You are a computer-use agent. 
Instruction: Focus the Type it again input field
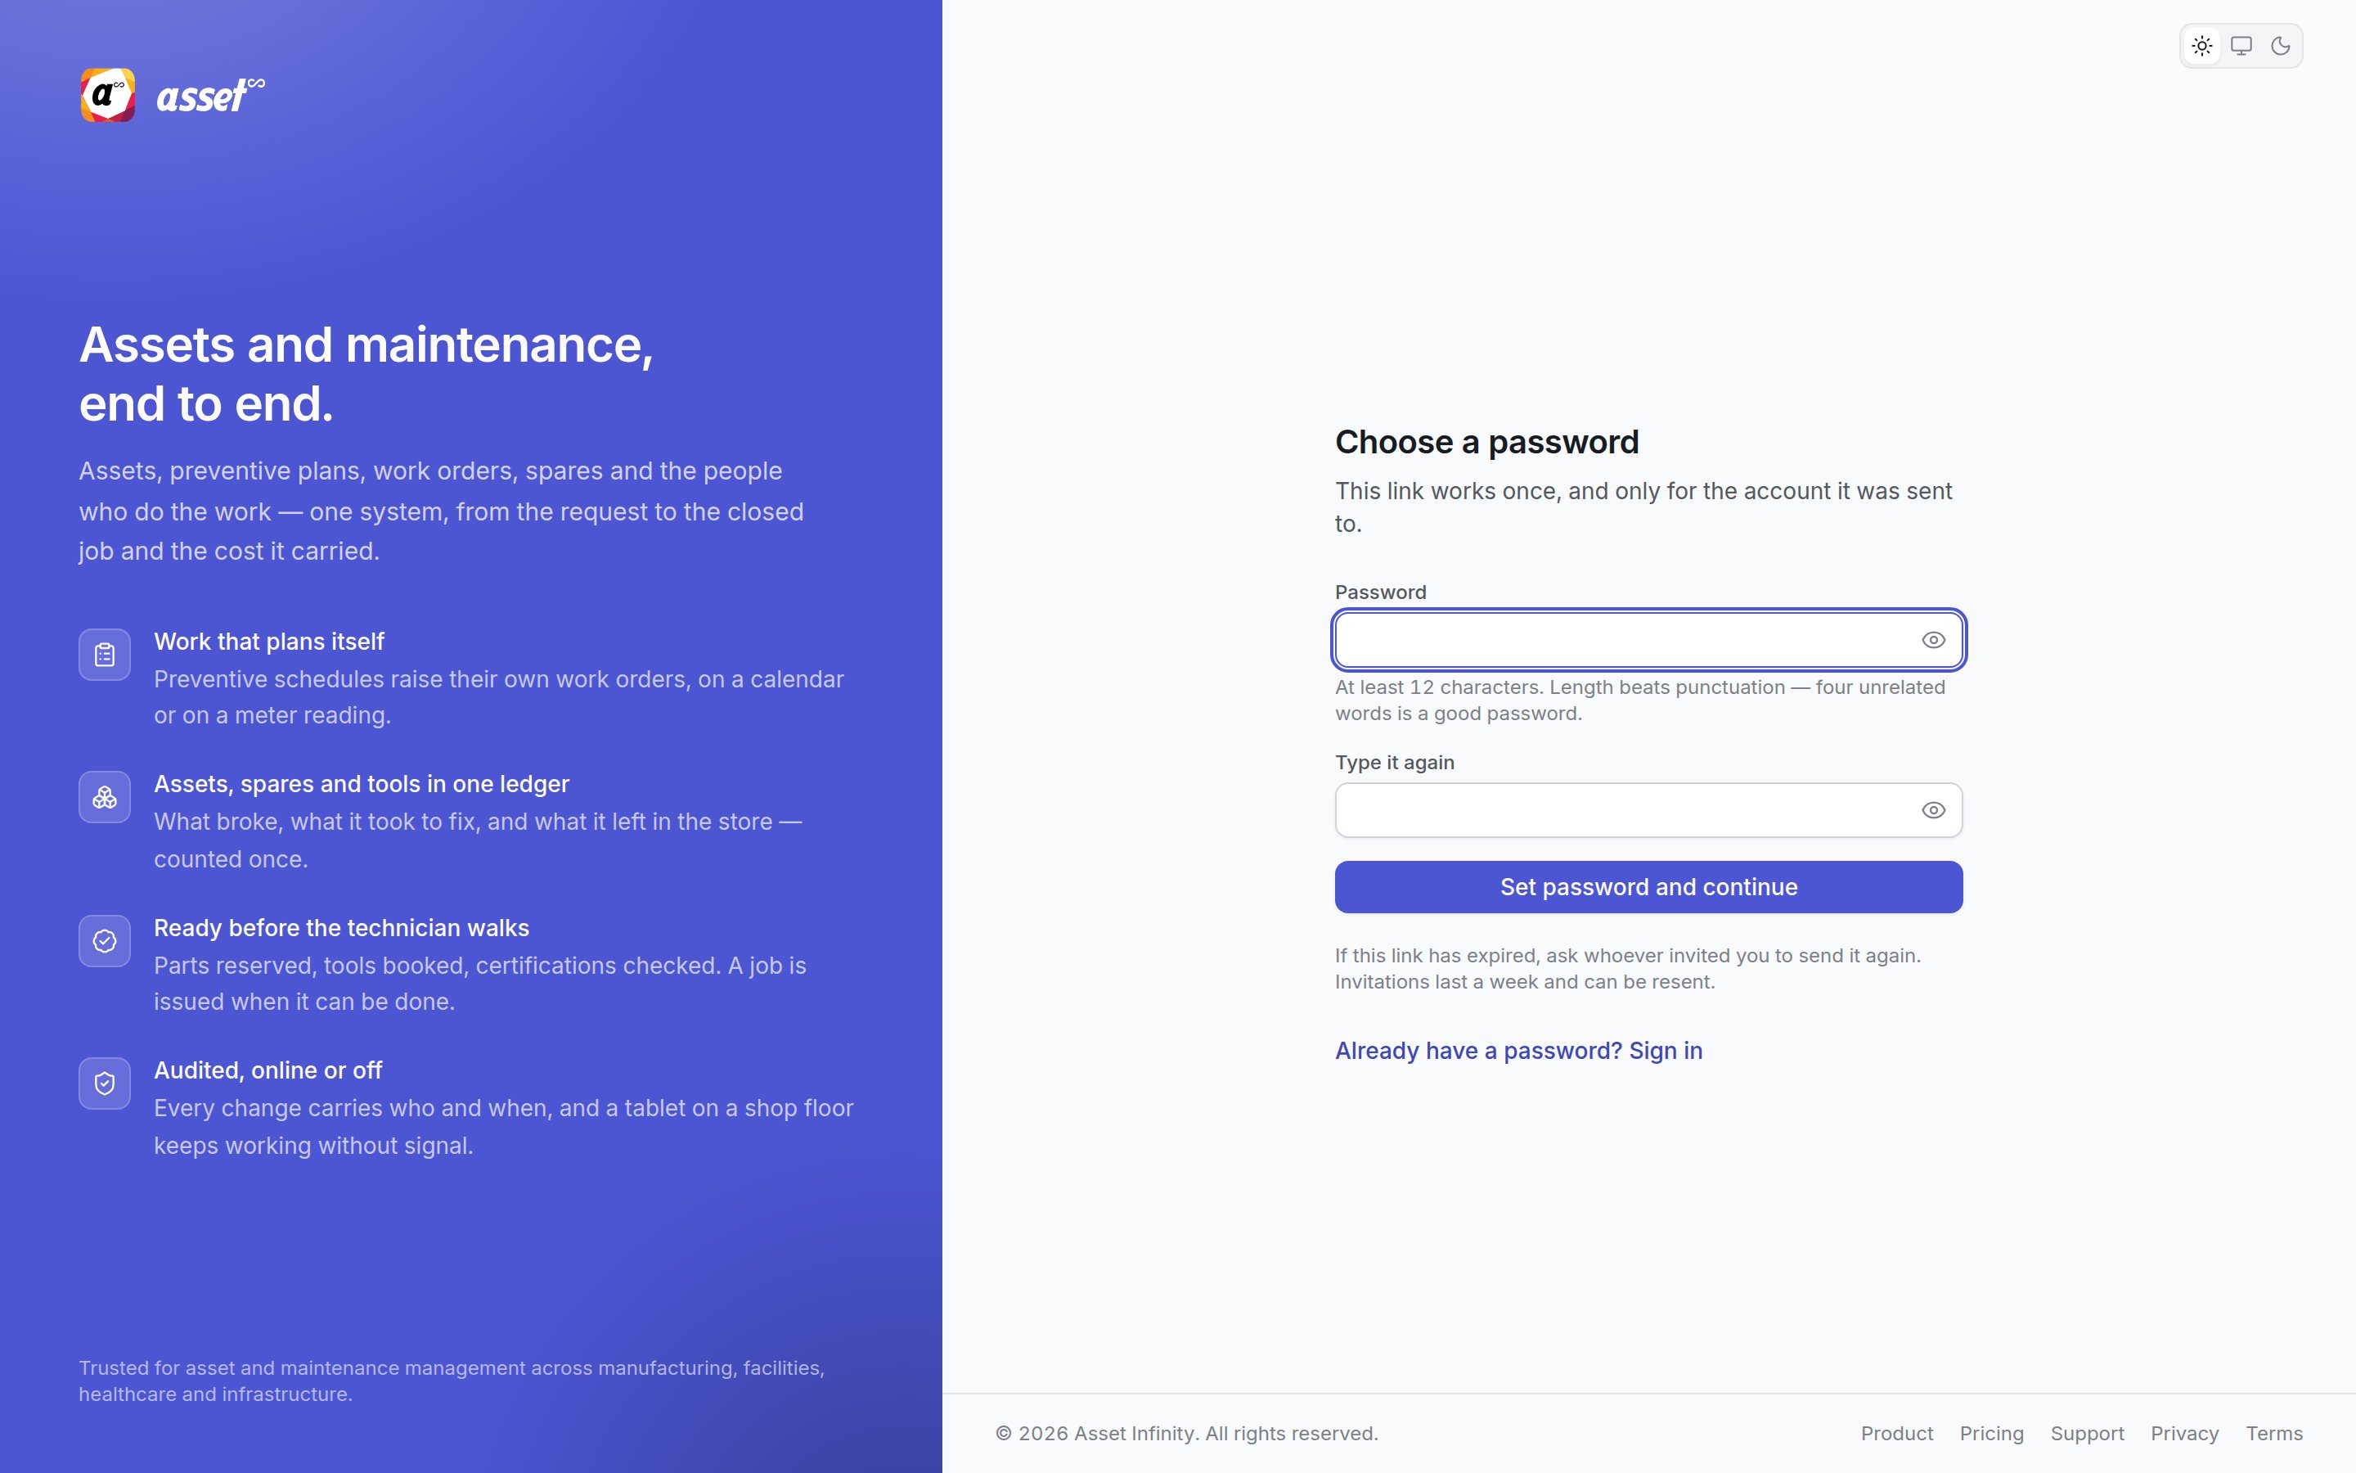click(1648, 810)
